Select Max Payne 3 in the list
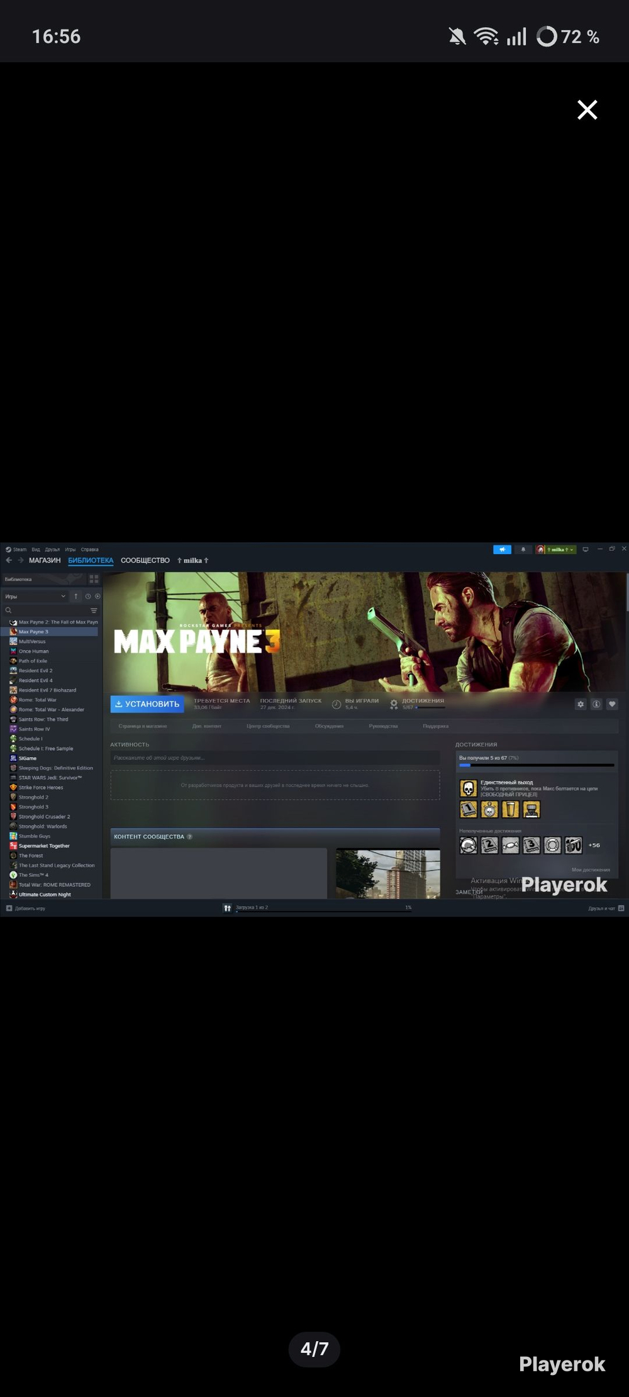 click(50, 632)
